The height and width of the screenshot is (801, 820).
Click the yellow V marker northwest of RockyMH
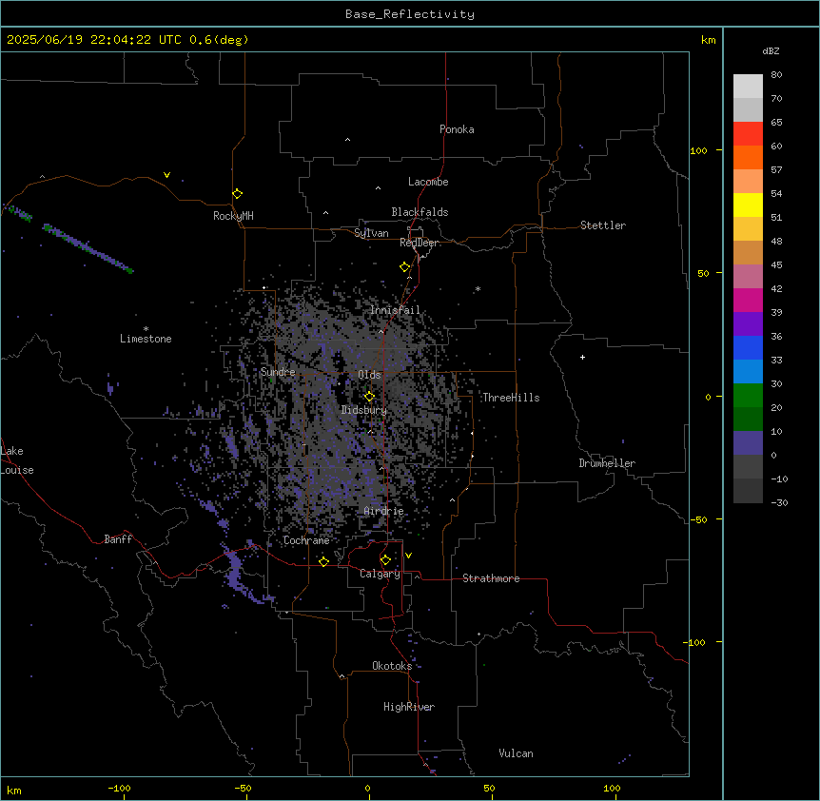tap(166, 175)
